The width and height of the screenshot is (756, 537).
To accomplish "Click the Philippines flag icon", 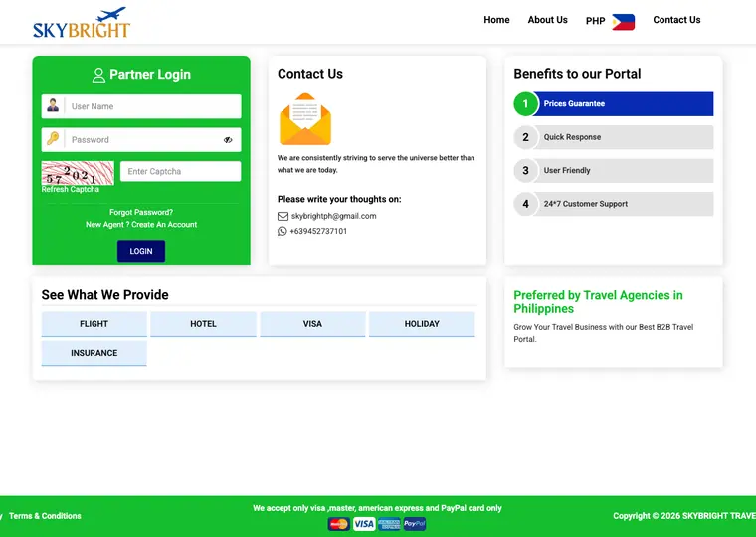I will click(623, 22).
